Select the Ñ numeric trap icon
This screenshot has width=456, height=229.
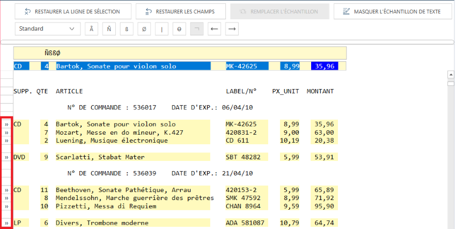pos(109,28)
